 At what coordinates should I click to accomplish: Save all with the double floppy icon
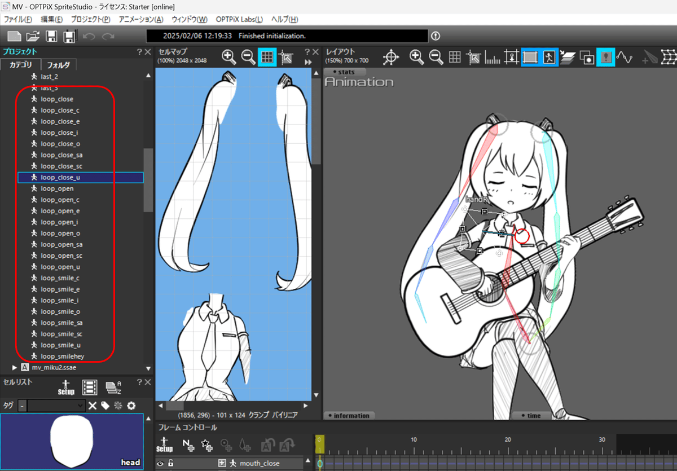click(69, 36)
